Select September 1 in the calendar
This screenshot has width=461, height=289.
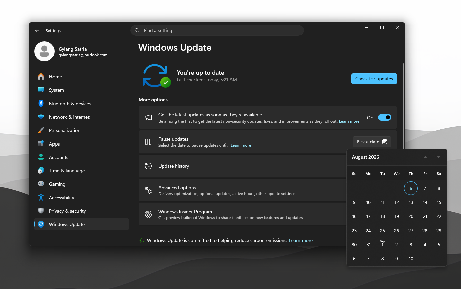(x=383, y=245)
